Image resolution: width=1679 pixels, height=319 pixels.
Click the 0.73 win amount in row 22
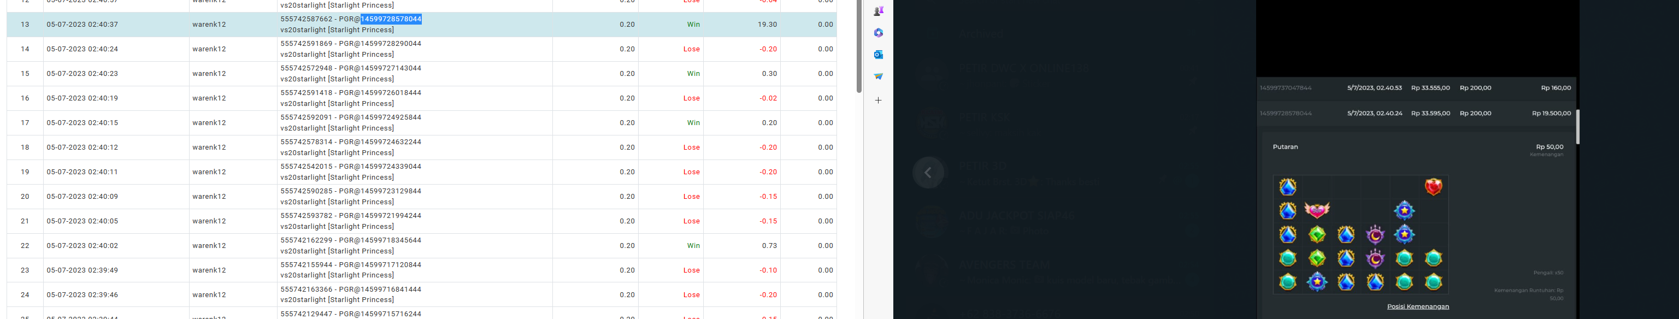(769, 246)
